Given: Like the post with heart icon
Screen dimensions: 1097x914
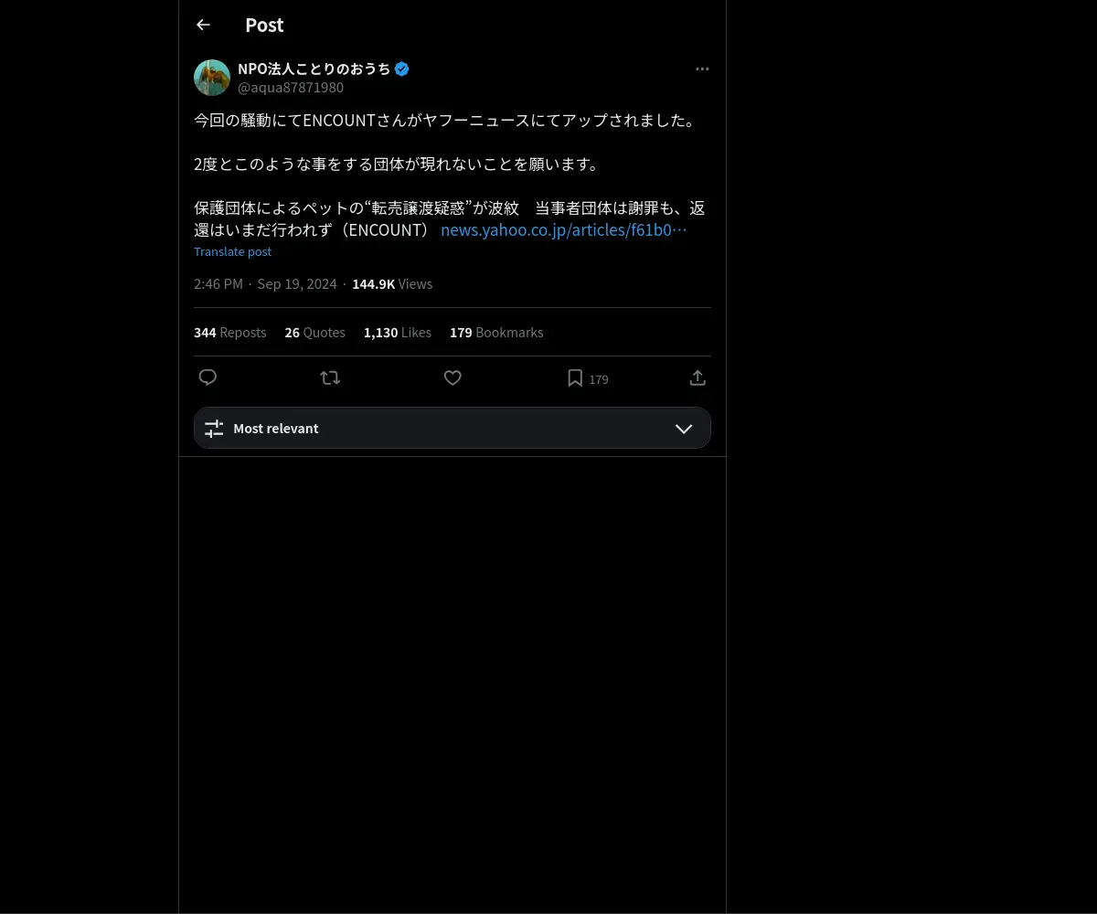Looking at the screenshot, I should coord(453,377).
